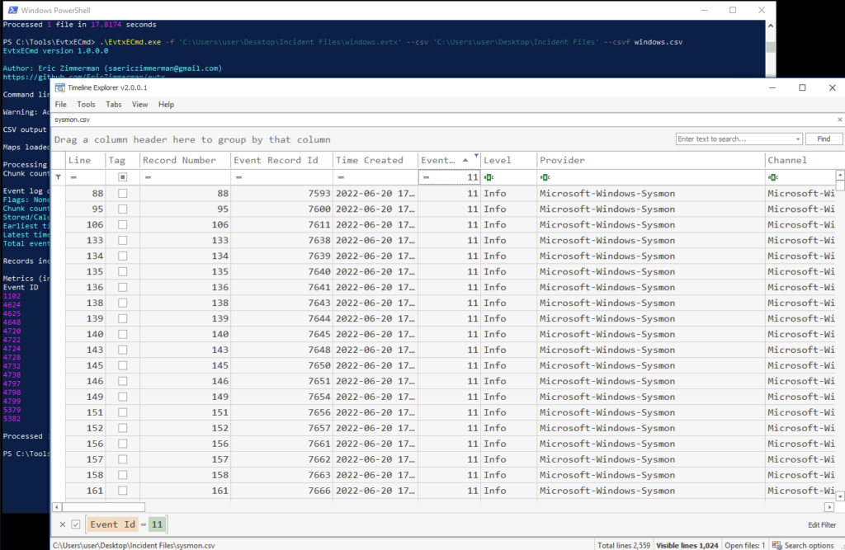Click PowerShell window scroll up arrow

pyautogui.click(x=771, y=26)
